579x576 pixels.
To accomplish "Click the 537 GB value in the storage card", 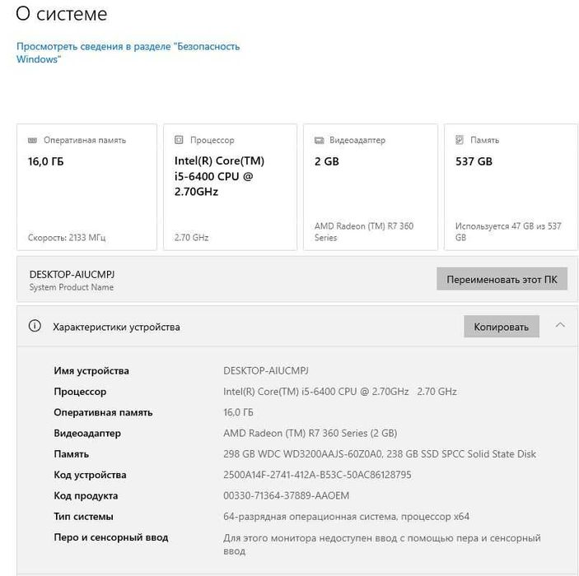I will tap(474, 161).
